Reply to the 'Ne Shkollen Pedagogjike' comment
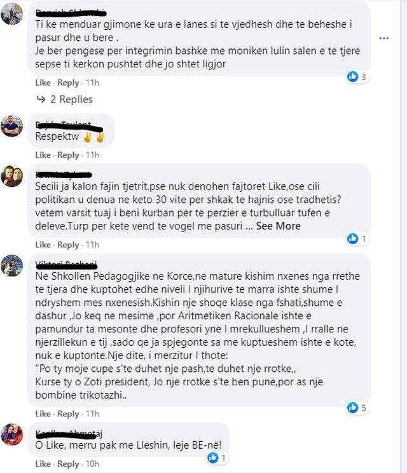 click(x=68, y=414)
